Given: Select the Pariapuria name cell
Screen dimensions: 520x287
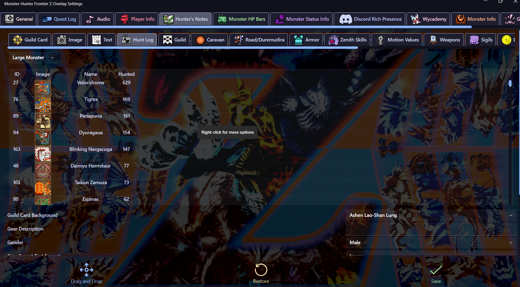Looking at the screenshot, I should [x=91, y=116].
